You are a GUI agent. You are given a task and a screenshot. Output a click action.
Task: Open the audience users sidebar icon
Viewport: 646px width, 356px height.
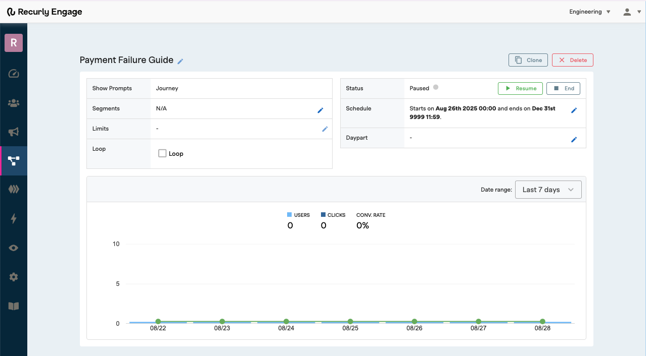pyautogui.click(x=14, y=103)
